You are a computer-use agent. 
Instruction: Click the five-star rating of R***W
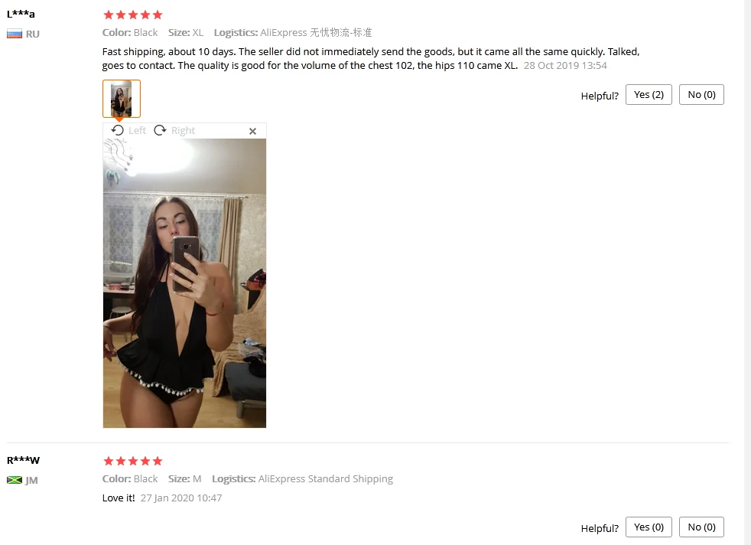pyautogui.click(x=133, y=461)
